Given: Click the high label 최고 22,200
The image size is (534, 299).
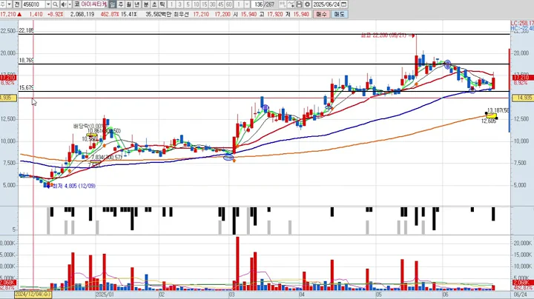Looking at the screenshot, I should coord(383,36).
